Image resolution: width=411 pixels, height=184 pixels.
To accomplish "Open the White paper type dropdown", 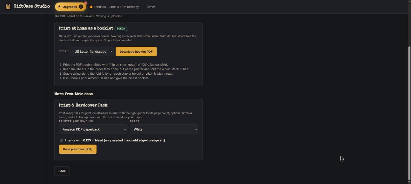I will coord(164,129).
